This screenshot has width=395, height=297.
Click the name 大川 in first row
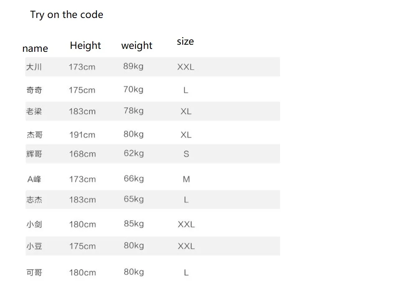pyautogui.click(x=34, y=67)
